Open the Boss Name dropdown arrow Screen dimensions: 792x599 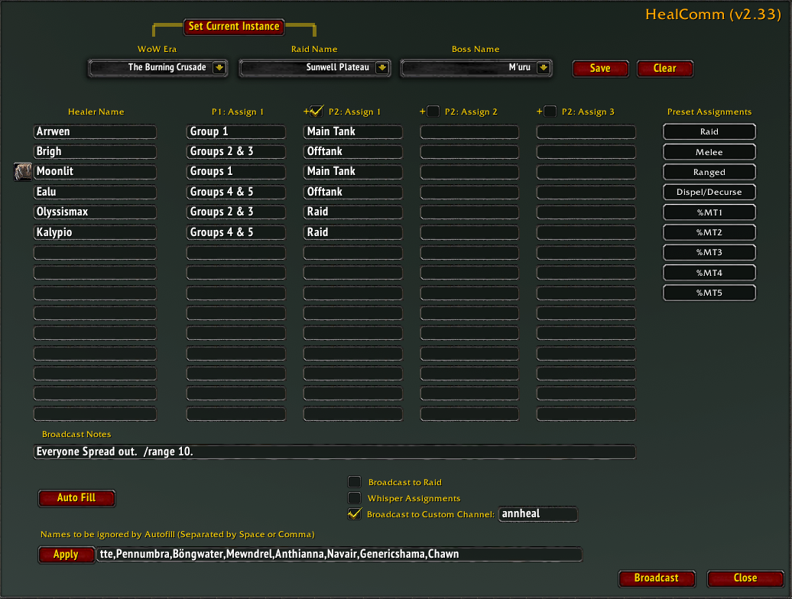tap(544, 68)
